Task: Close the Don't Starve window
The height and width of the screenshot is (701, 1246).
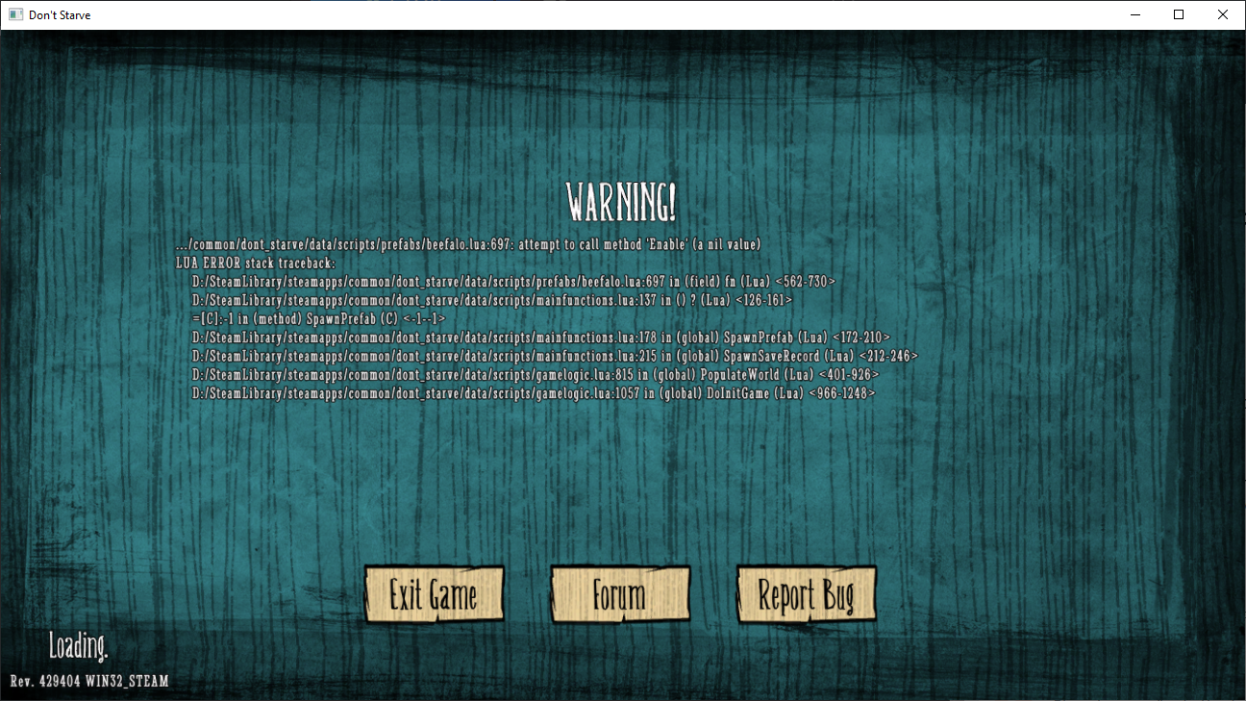Action: click(1223, 14)
